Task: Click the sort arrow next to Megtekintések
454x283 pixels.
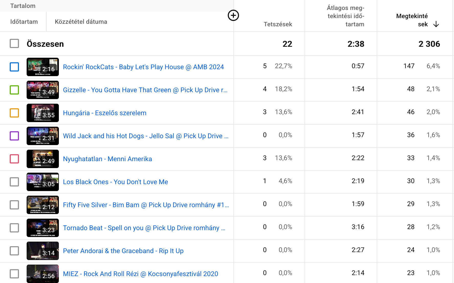Action: tap(436, 24)
